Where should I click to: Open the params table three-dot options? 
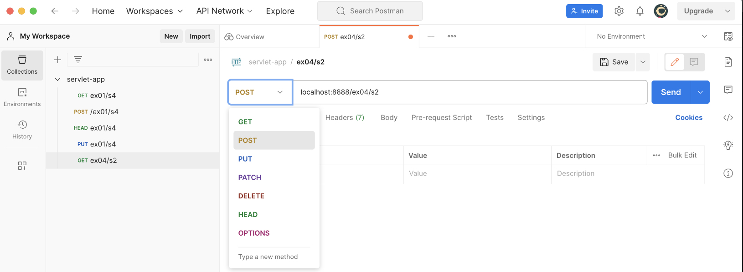click(656, 156)
